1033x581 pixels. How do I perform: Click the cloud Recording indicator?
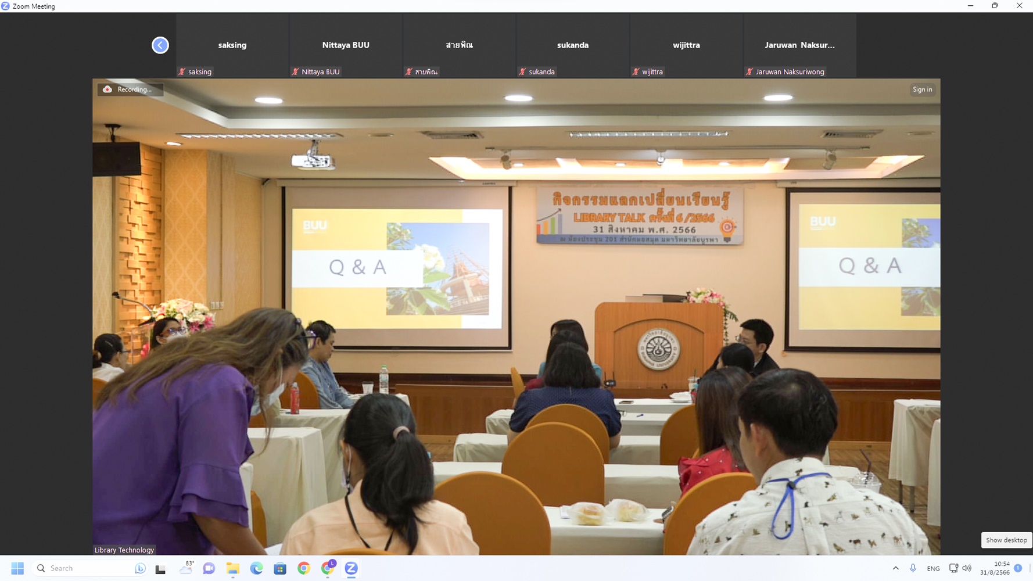[129, 89]
